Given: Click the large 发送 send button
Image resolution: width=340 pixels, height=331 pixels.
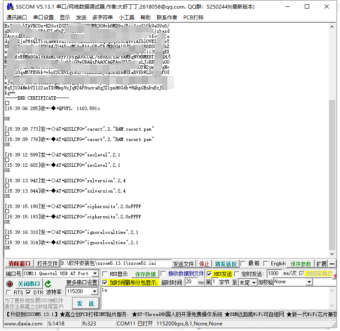Looking at the screenshot, I should (x=85, y=303).
